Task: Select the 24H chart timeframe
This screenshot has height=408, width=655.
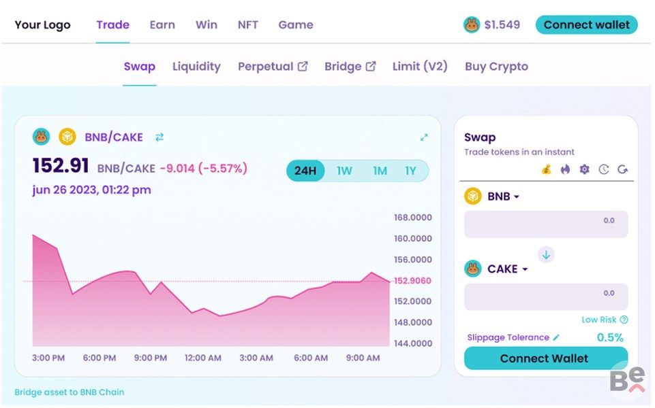Action: pyautogui.click(x=305, y=171)
